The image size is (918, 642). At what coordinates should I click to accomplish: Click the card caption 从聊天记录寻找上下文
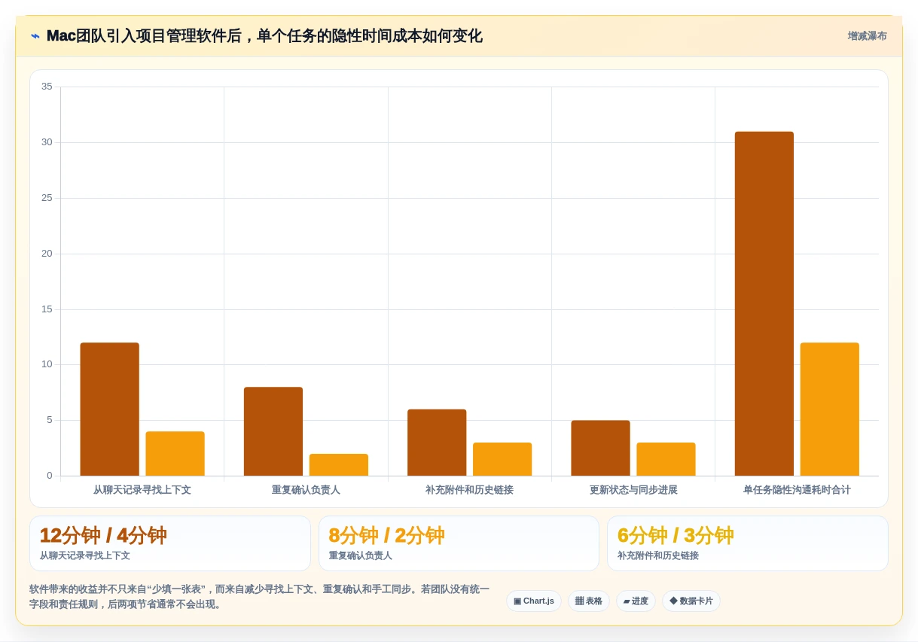pos(85,555)
